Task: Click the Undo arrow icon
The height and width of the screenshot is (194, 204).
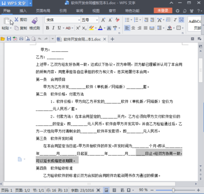Action: [x=40, y=39]
